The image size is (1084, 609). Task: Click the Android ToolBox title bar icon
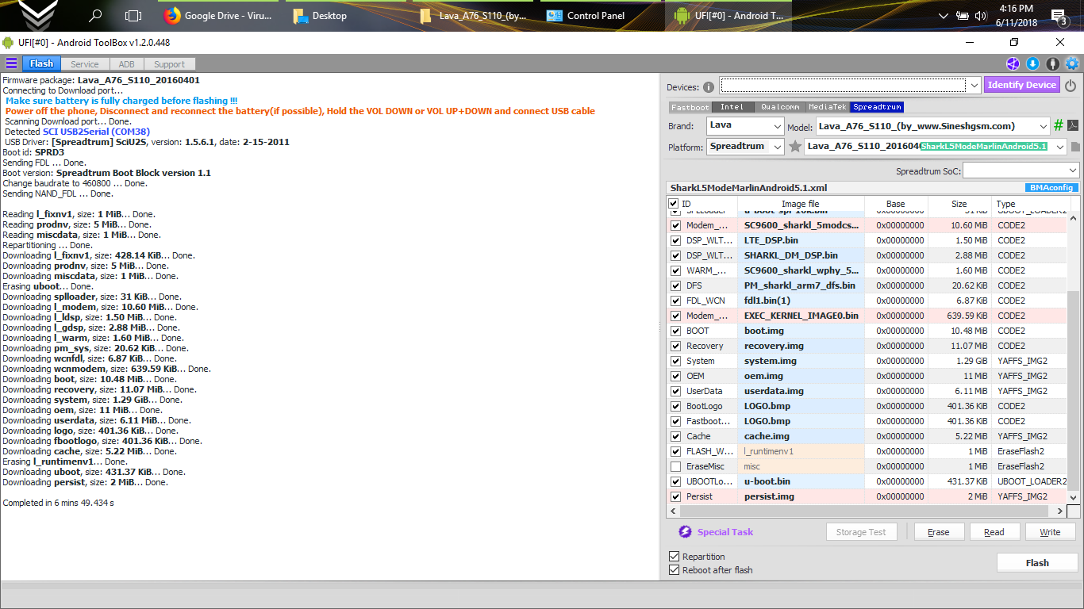tap(9, 42)
